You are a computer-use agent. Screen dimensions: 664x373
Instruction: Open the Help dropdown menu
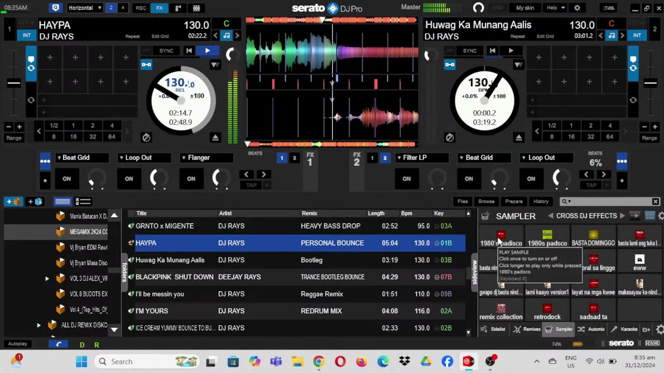point(556,8)
